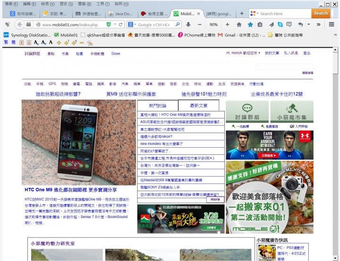This screenshot has width=340, height=261.
Task: Open the 工具 (T) menu
Action: (x=103, y=4)
